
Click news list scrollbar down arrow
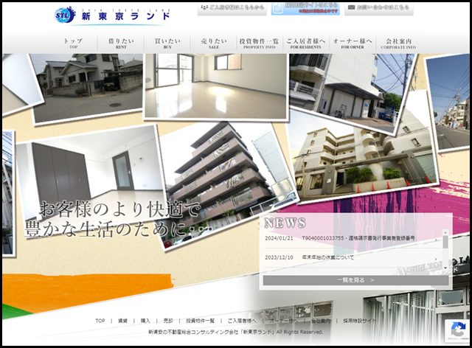point(445,268)
